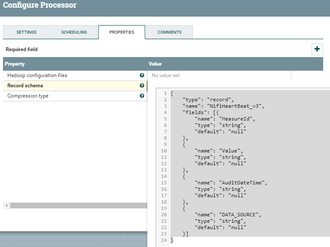Viewport: 330px width, 247px height.
Task: Switch to the Settings tab
Action: pos(26,32)
